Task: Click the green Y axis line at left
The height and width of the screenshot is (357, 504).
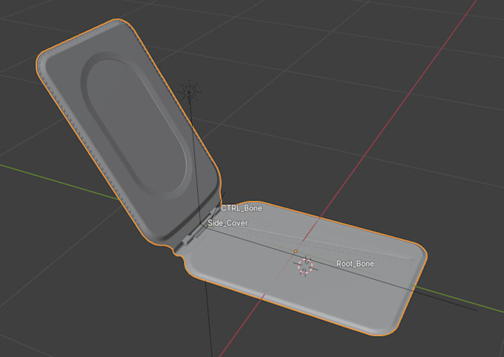Action: [x=59, y=182]
